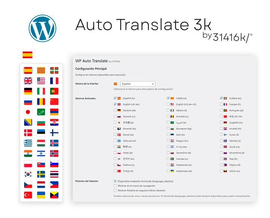The width and height of the screenshot is (270, 218).
Task: Toggle the 'Disponible mediante shortcode' option
Action: coord(115,181)
